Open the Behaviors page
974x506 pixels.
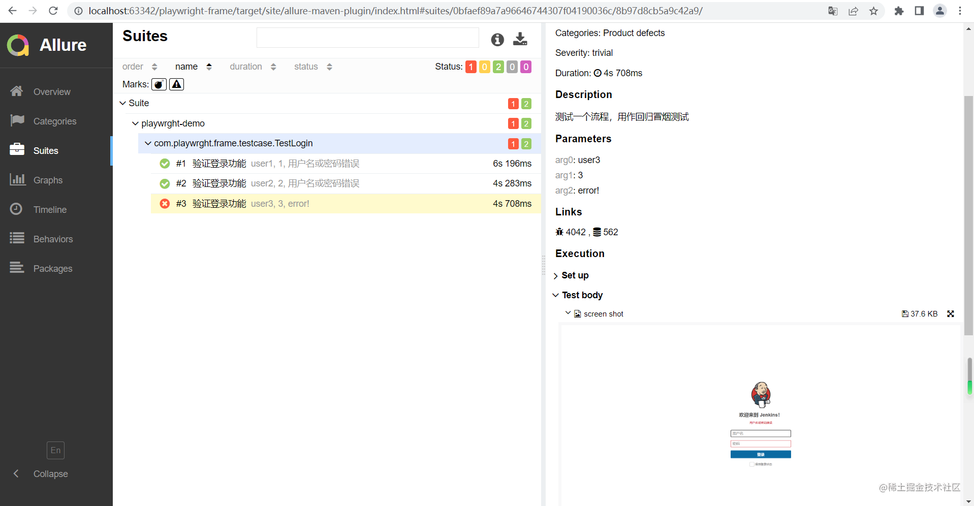tap(56, 239)
